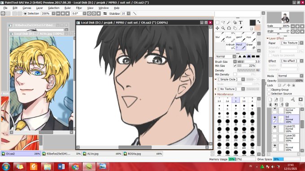Image resolution: width=305 pixels, height=171 pixels.
Task: Open the Layer menu
Action: point(39,8)
